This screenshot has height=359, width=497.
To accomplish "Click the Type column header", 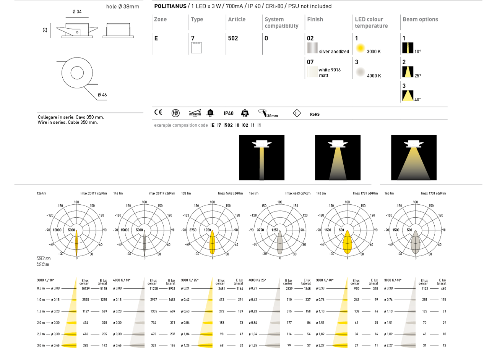I will (x=197, y=19).
